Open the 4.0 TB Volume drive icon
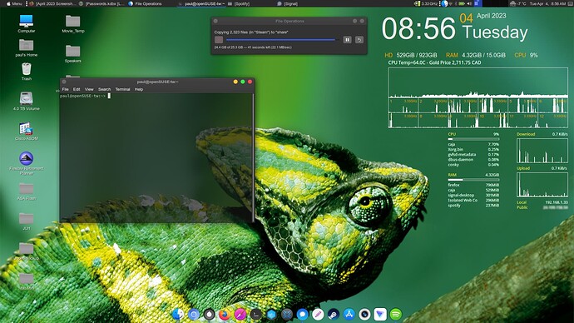Viewport: 574px width, 323px height. [27, 102]
